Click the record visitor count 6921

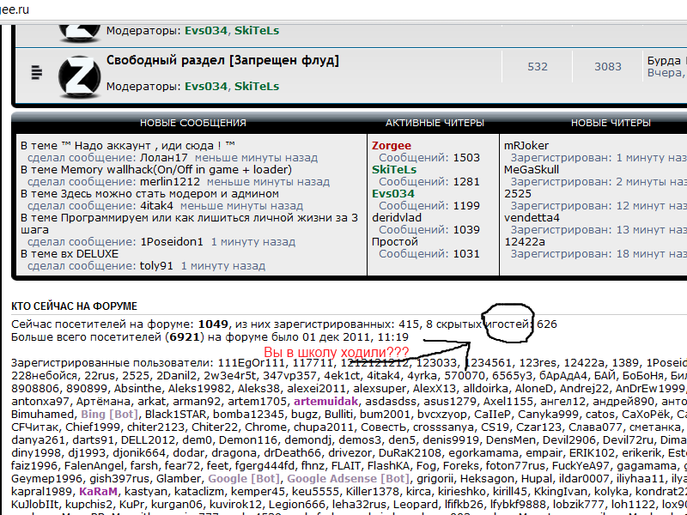[184, 337]
